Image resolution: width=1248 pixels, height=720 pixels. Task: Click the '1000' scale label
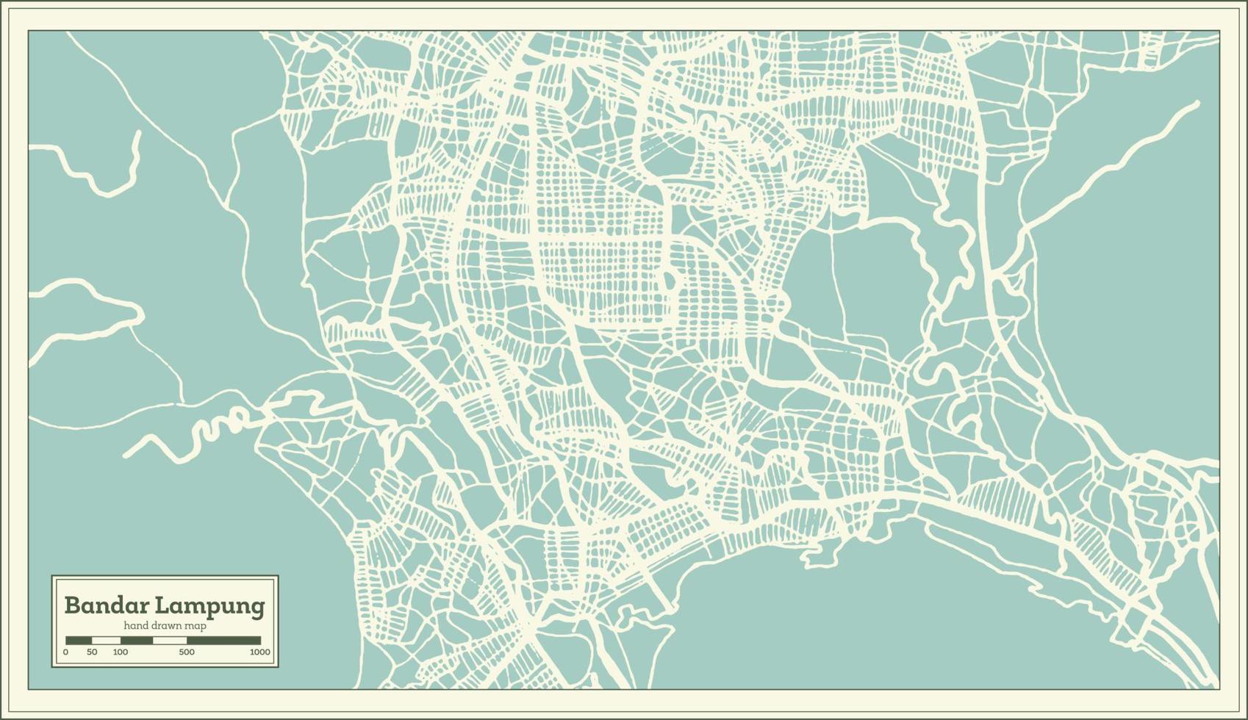click(260, 652)
